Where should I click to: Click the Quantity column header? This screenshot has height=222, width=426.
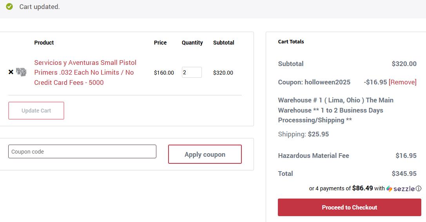(x=192, y=43)
